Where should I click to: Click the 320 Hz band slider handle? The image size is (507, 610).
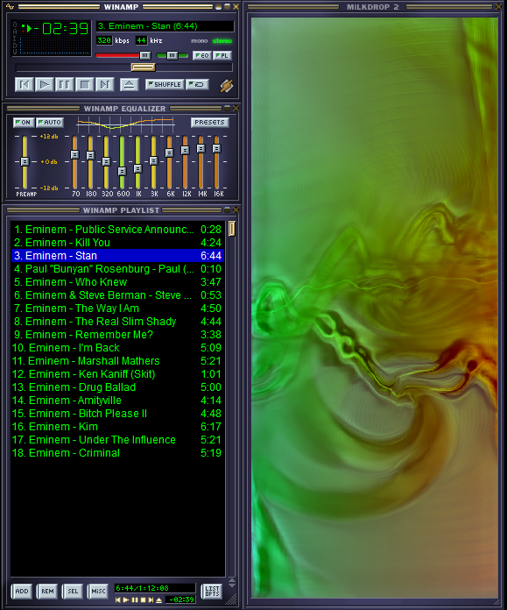(x=106, y=161)
